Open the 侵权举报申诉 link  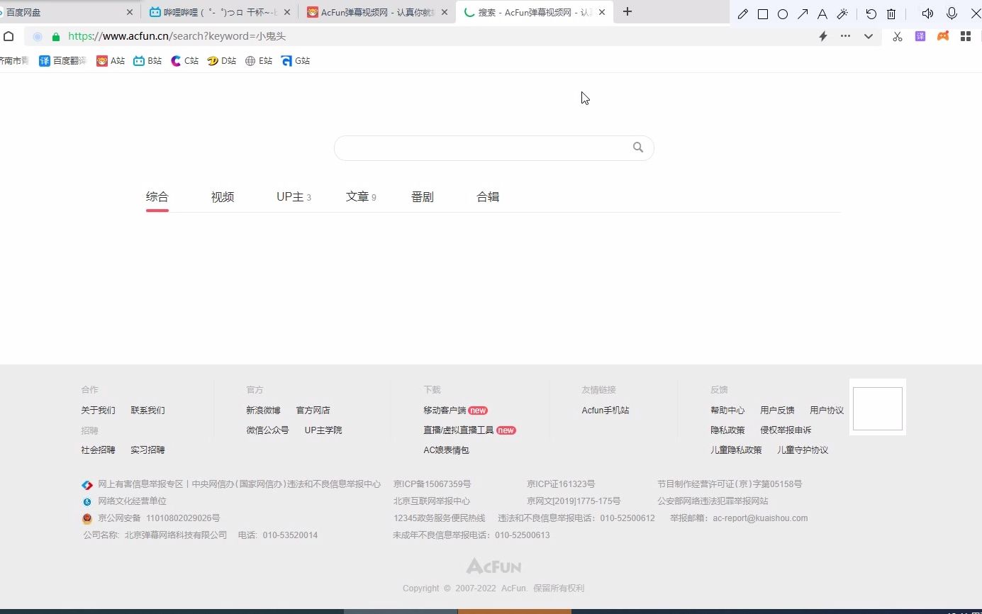(x=786, y=430)
